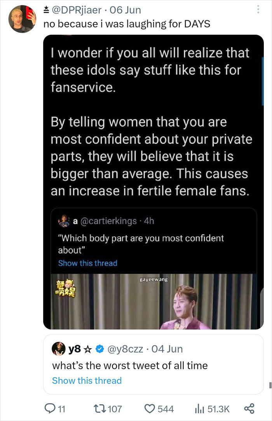Click the 04 Jun quoted tweet date
Image resolution: width=272 pixels, height=421 pixels.
(167, 348)
